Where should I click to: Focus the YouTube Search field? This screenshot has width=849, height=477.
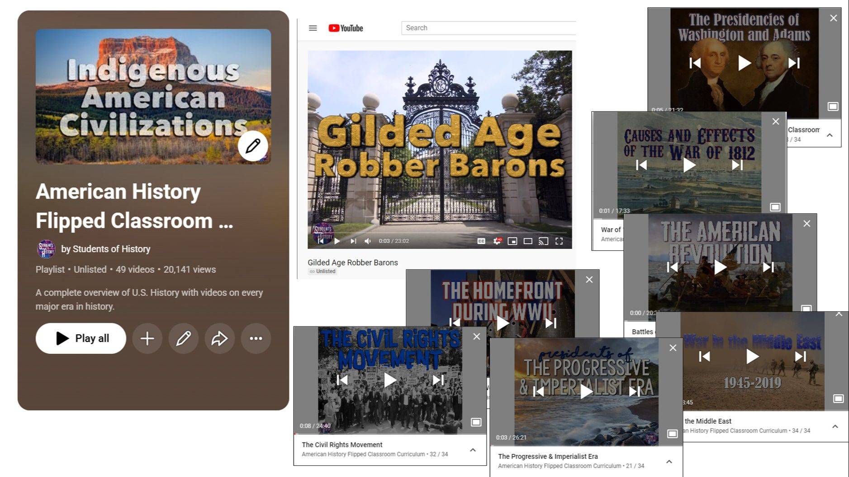point(489,28)
